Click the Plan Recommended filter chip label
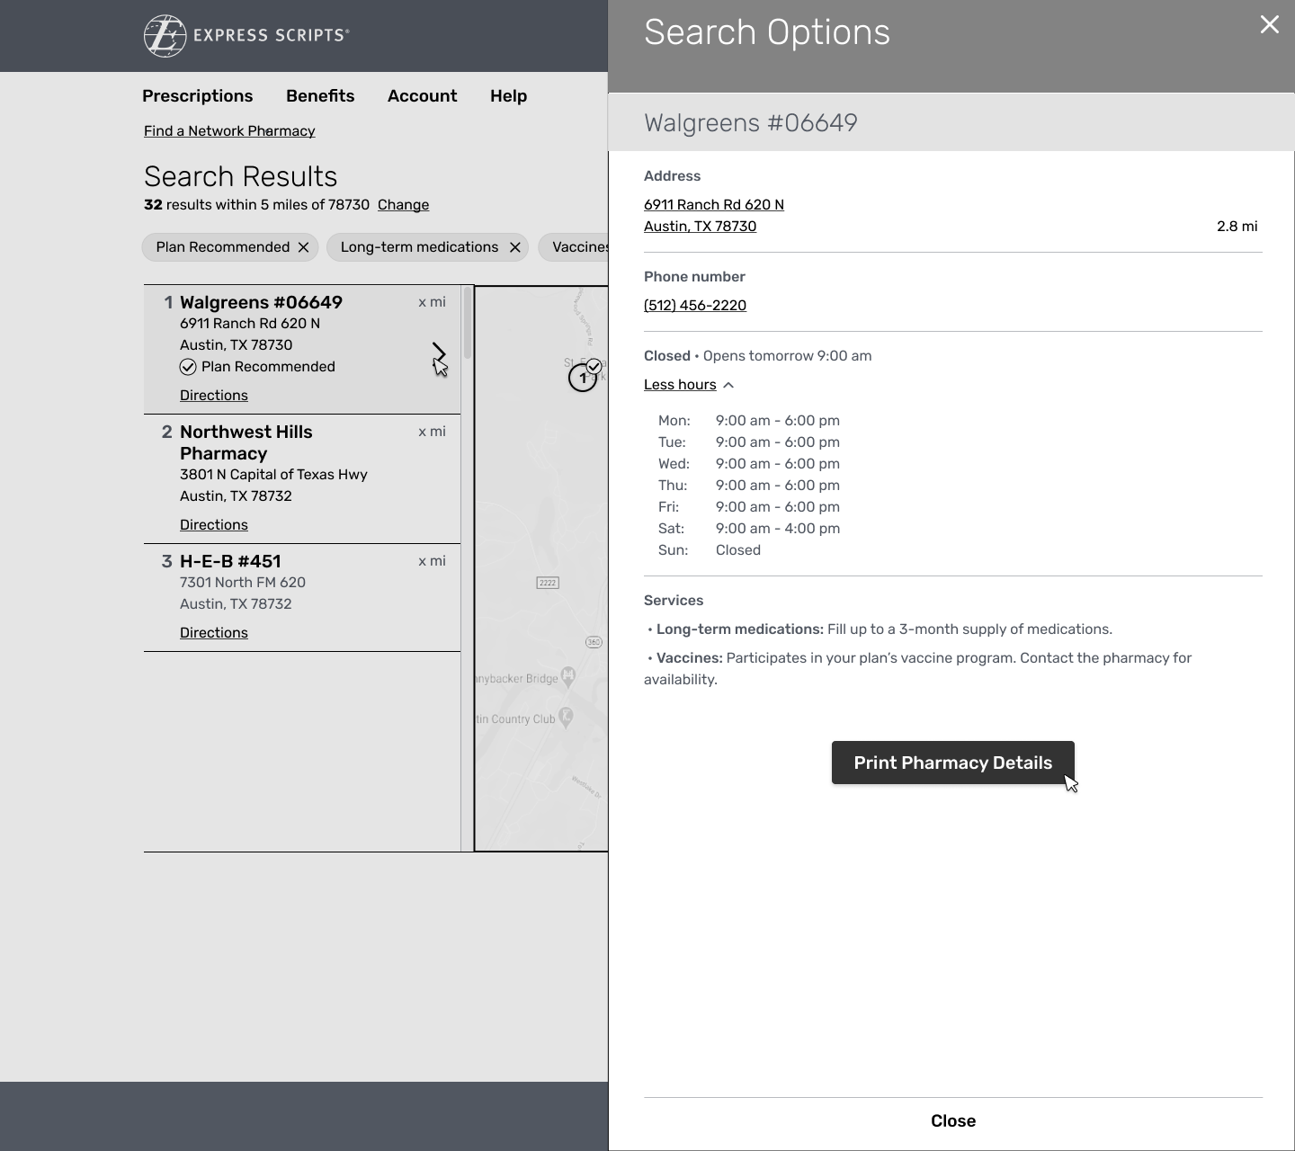Viewport: 1295px width, 1151px height. (223, 247)
